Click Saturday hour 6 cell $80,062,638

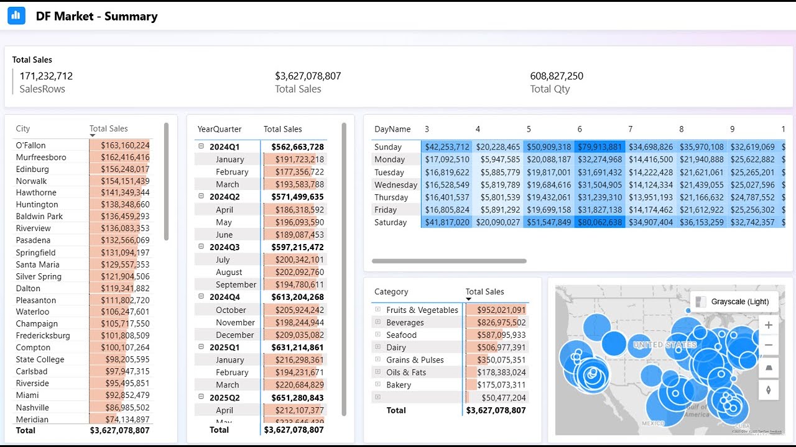[x=599, y=222]
